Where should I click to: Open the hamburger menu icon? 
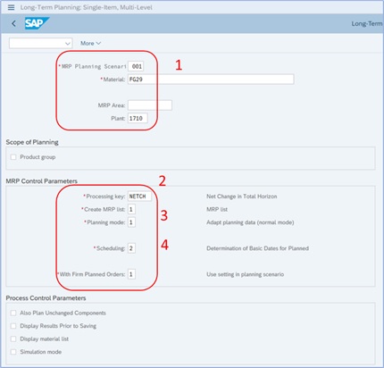coord(11,7)
